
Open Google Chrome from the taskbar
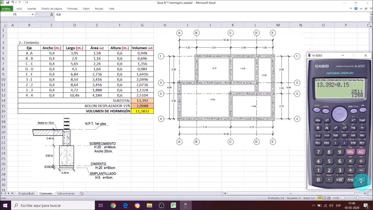(x=113, y=205)
